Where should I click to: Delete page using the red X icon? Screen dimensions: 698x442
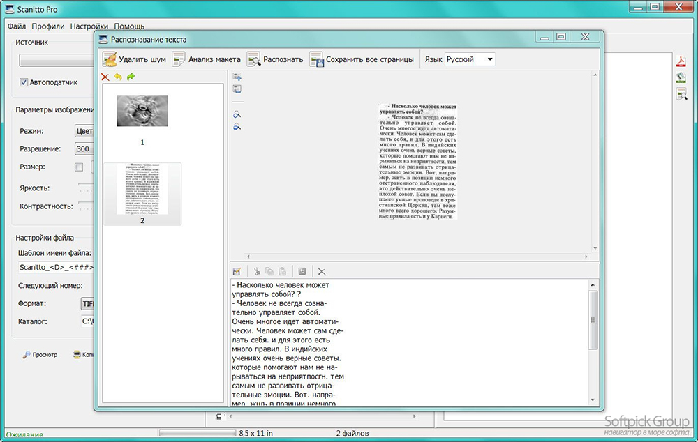coord(105,77)
